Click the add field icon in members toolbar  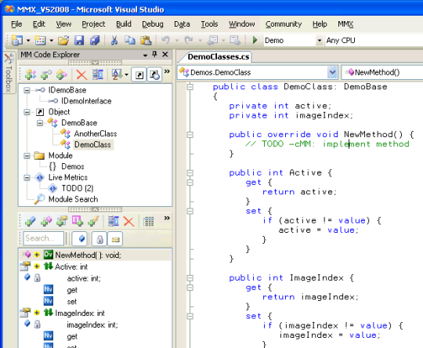pyautogui.click(x=31, y=221)
